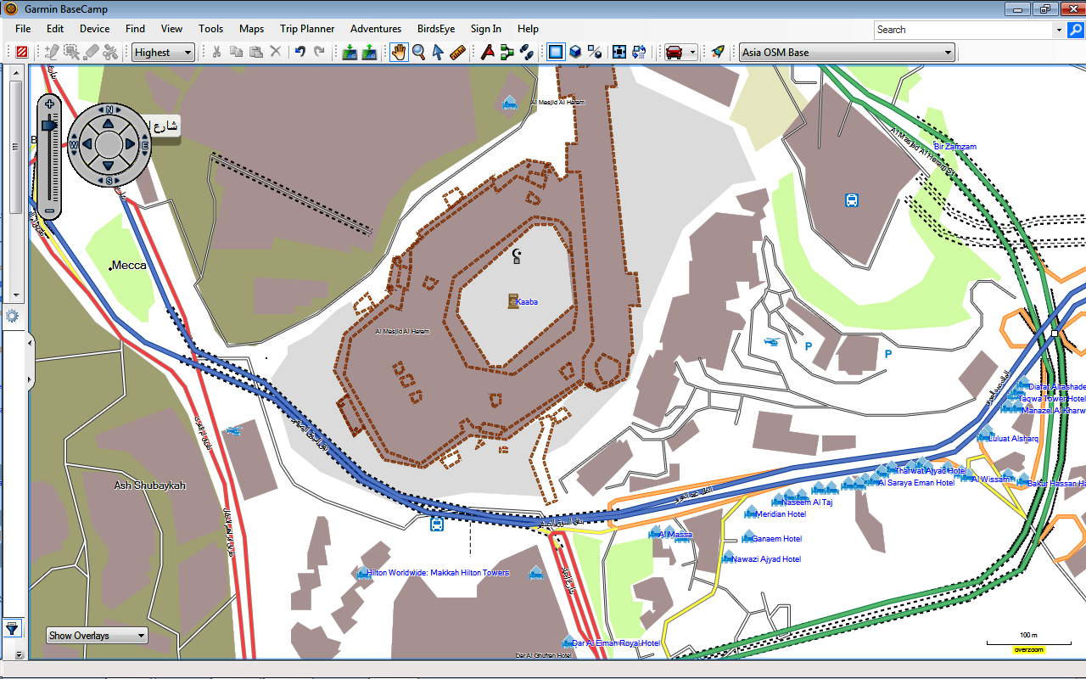Open the Show Overlays dropdown

tap(97, 635)
